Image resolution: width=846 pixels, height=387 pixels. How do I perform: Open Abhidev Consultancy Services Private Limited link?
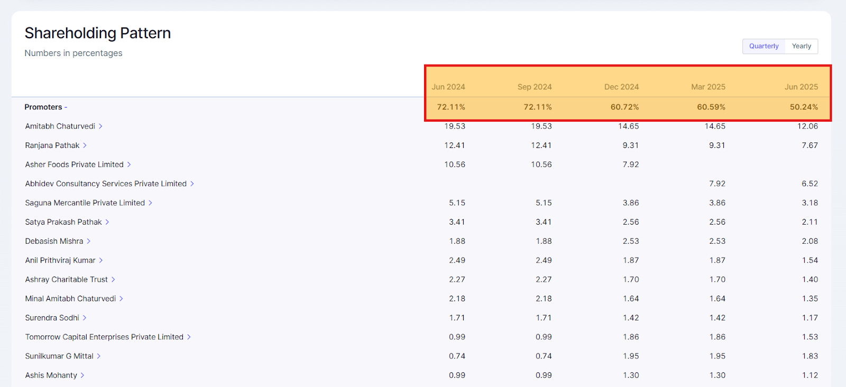[109, 183]
